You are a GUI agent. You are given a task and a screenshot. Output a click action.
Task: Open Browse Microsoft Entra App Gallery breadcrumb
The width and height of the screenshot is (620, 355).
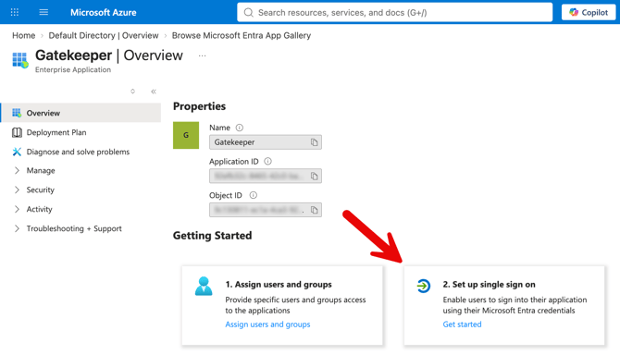tap(242, 35)
